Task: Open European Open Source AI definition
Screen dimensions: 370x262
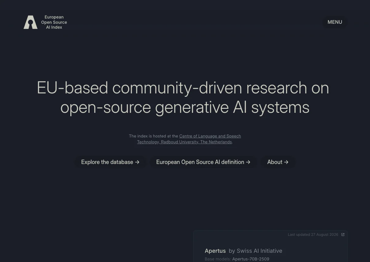Action: click(x=203, y=162)
